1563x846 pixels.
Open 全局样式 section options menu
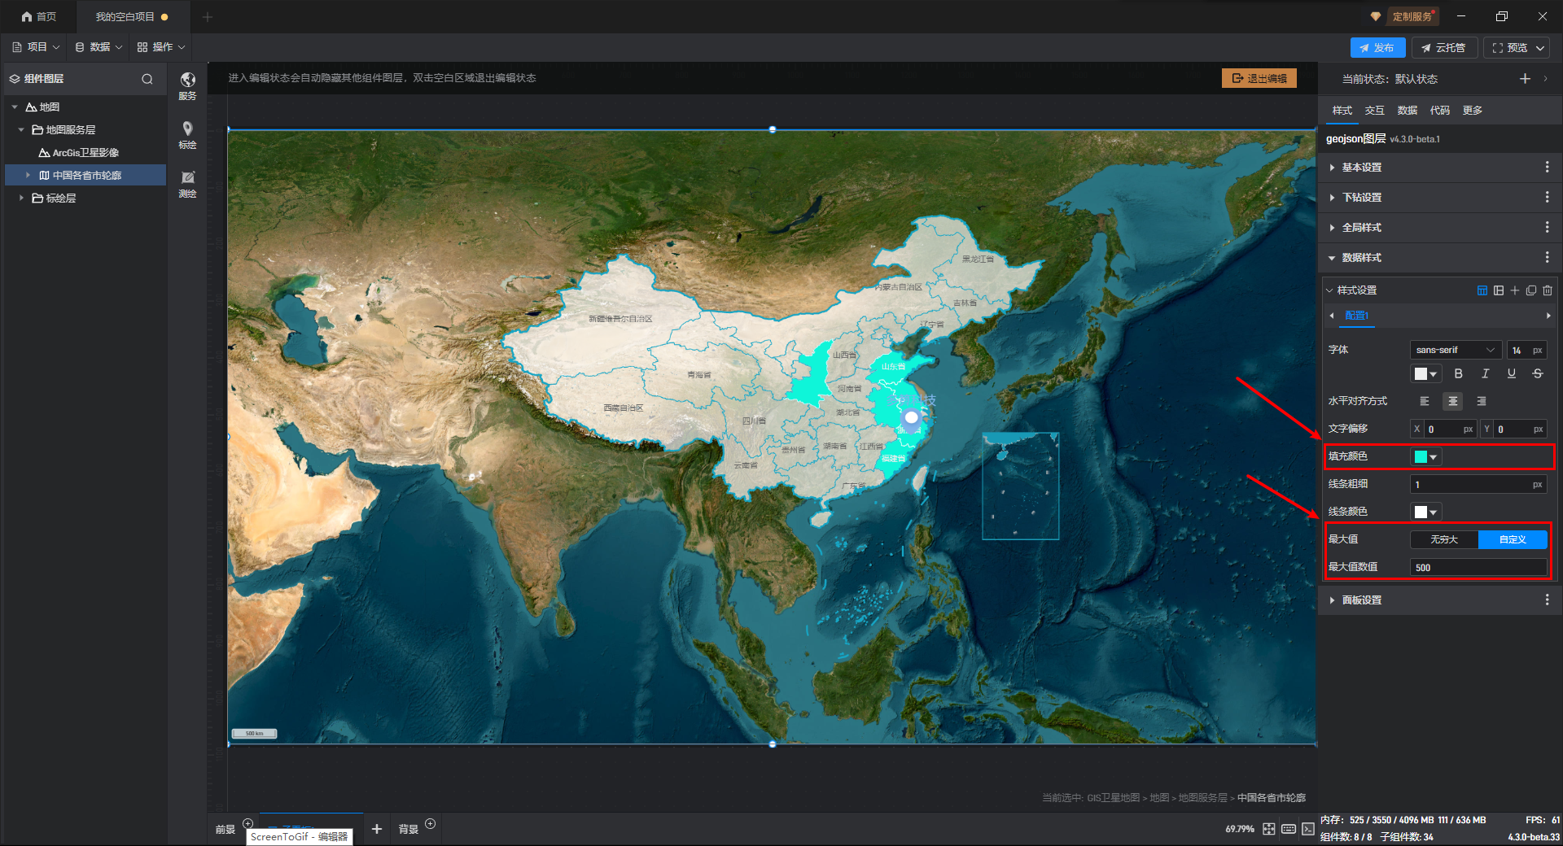click(1547, 228)
